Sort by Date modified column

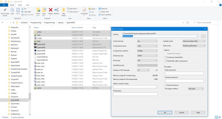pyautogui.click(x=77, y=28)
